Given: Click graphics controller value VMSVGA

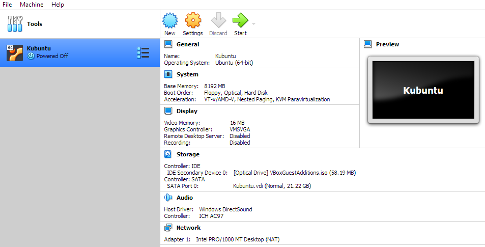Looking at the screenshot, I should tap(240, 129).
